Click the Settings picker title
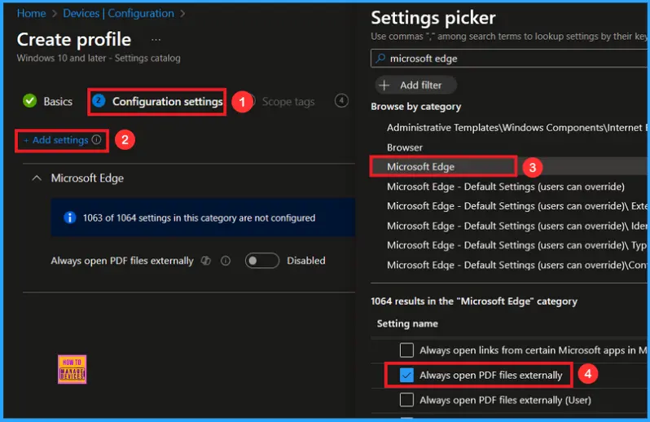 point(433,18)
